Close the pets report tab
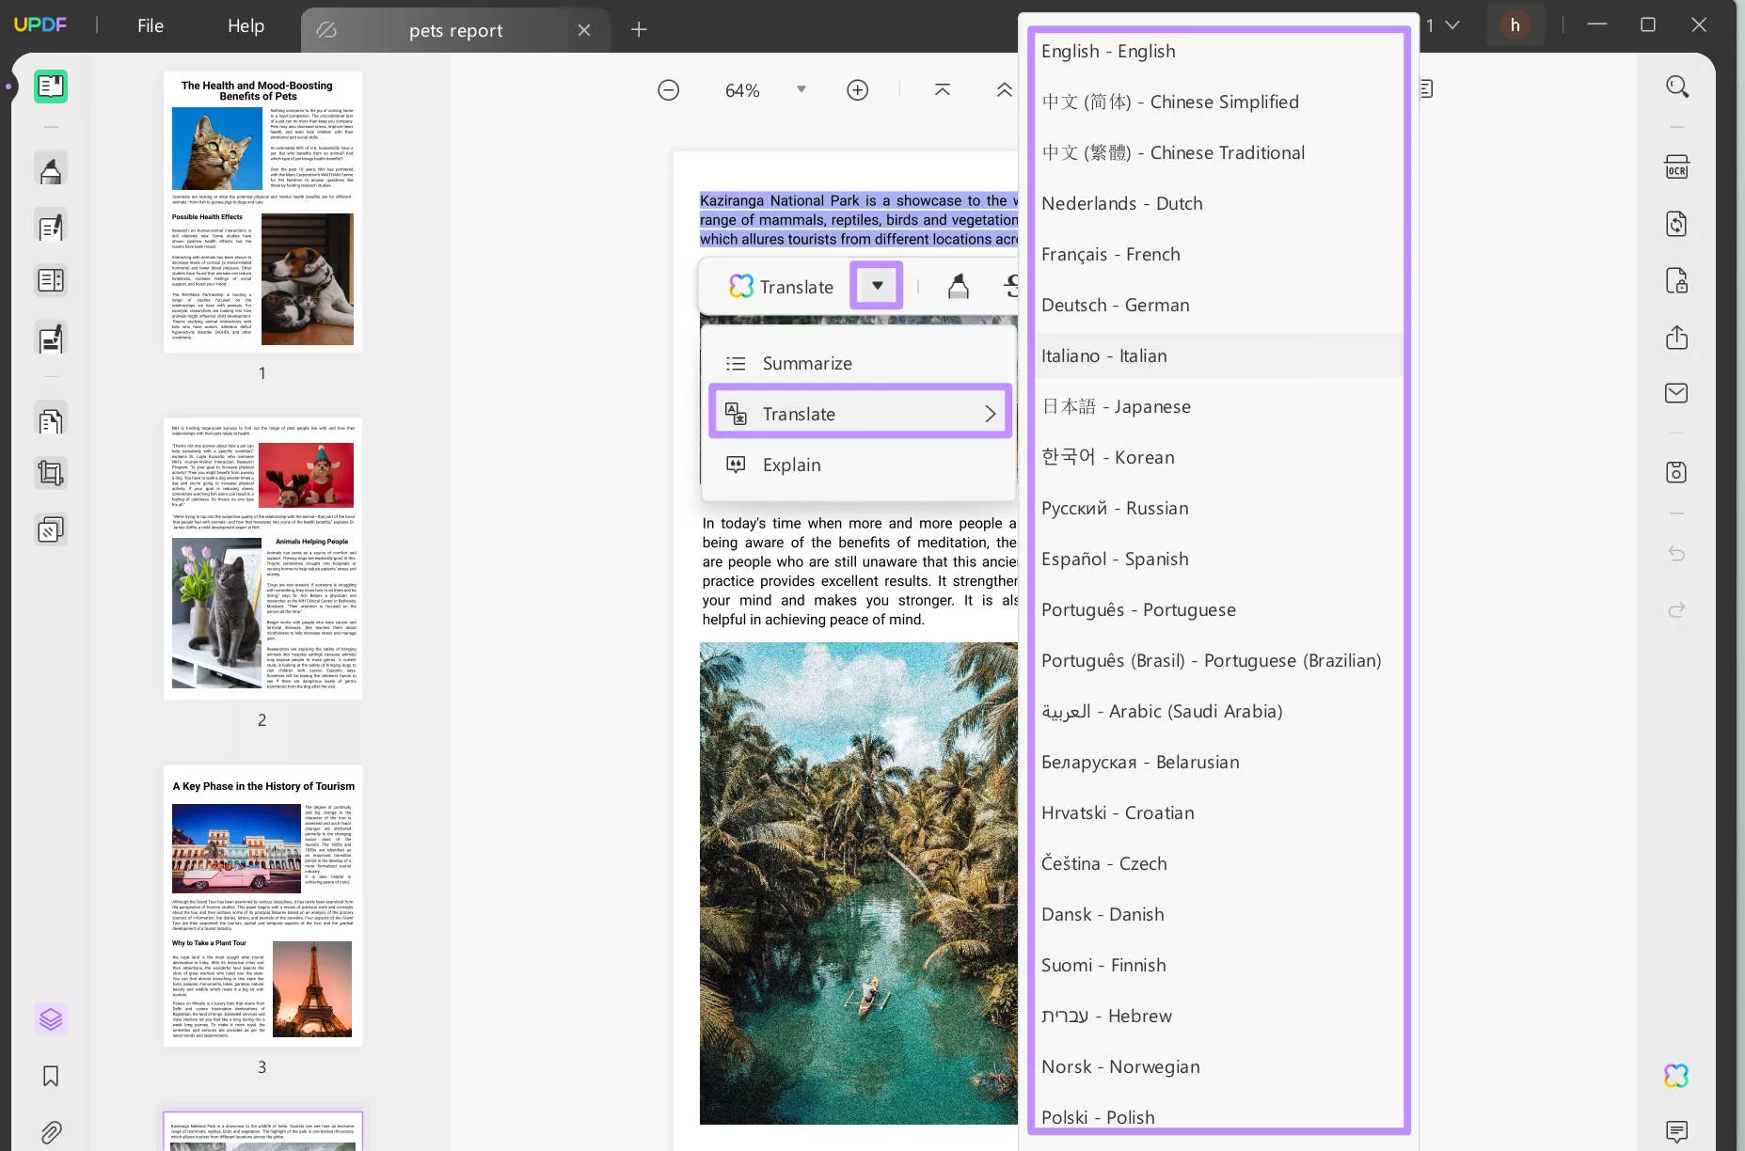 tap(584, 30)
